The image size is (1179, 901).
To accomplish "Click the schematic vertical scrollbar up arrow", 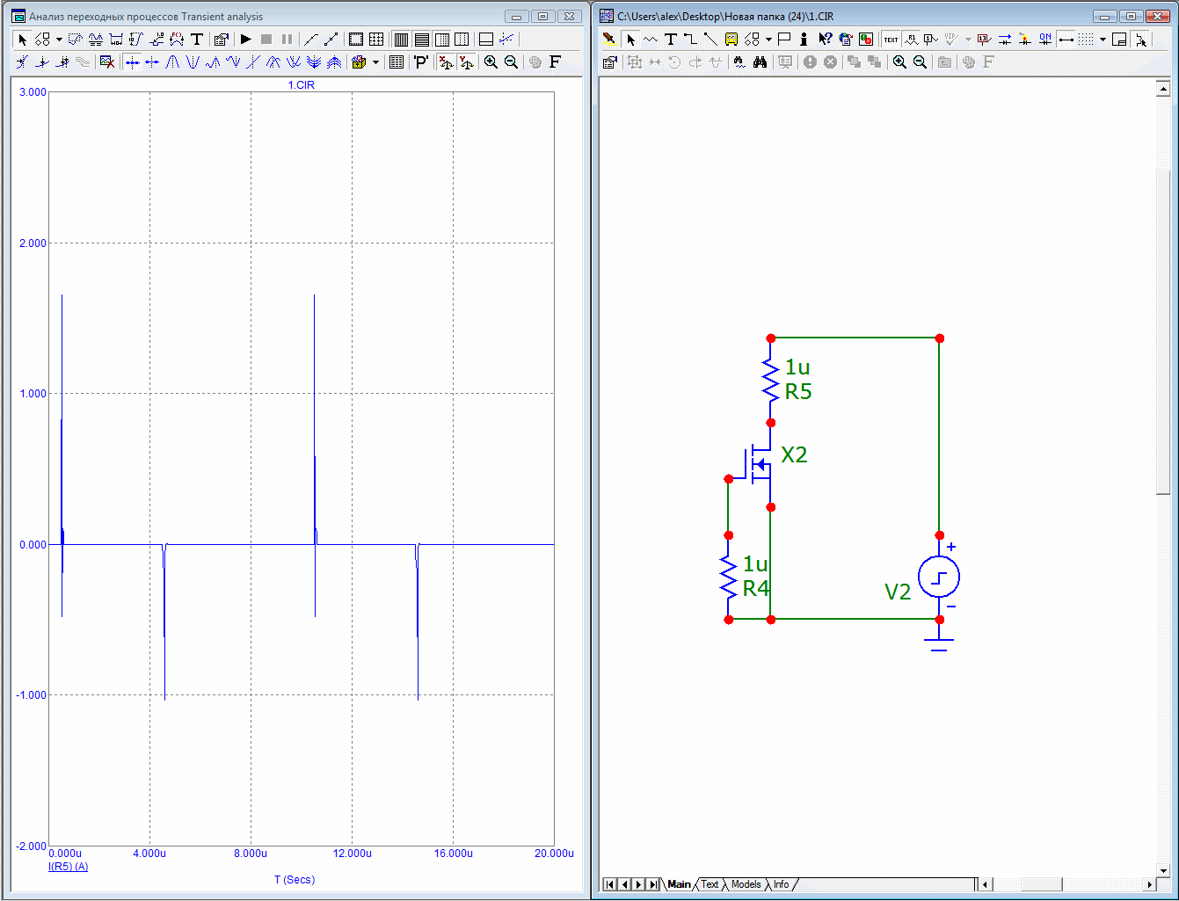I will 1163,87.
